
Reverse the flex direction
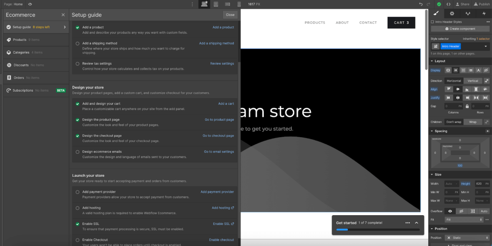point(486,81)
